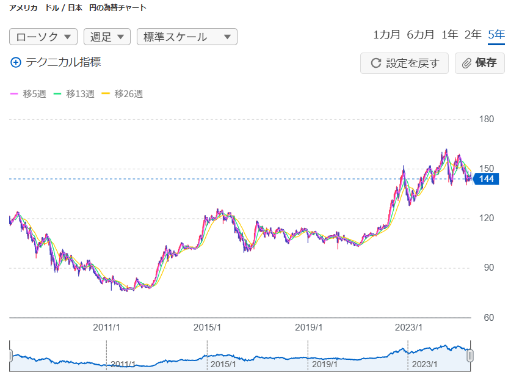The image size is (511, 380).
Task: Click 2015/1 marker in the overview navigator
Action: point(223,364)
